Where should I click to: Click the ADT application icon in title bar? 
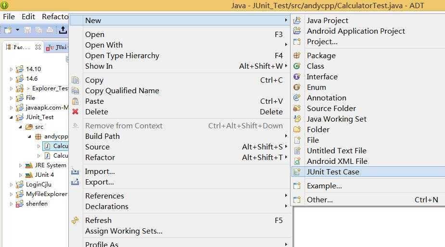click(4, 5)
